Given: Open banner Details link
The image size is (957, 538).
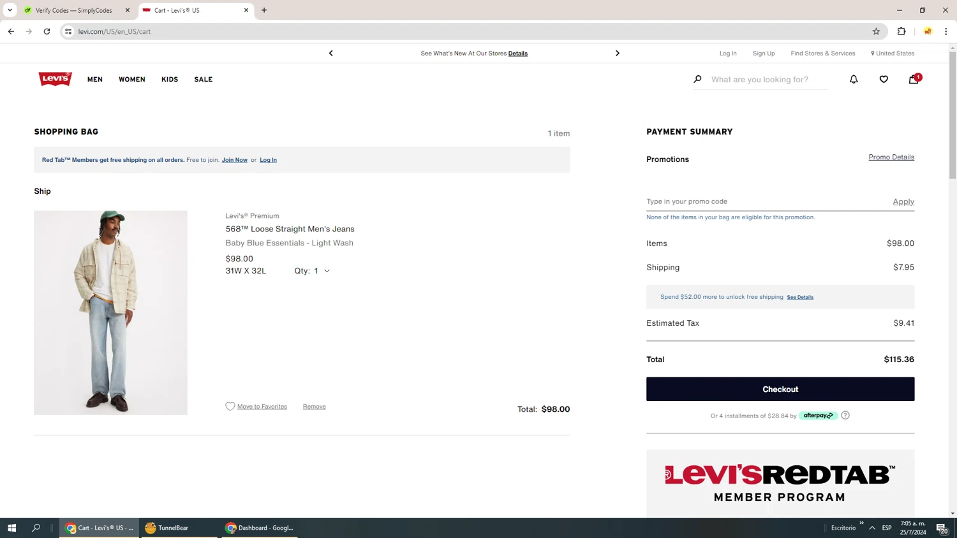Looking at the screenshot, I should (x=518, y=54).
